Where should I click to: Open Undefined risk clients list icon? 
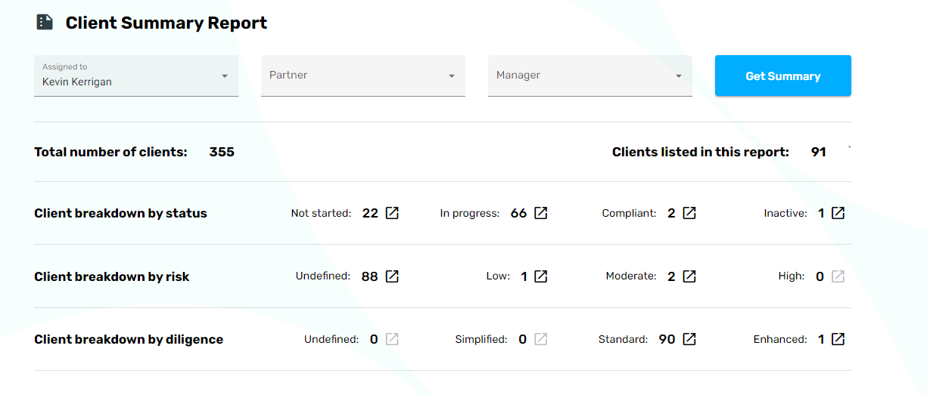(x=392, y=276)
